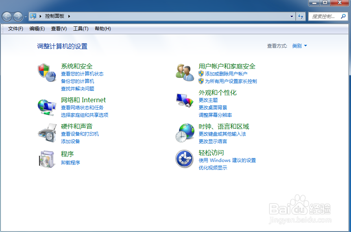
Task: Close the Control Panel window
Action: pos(339,3)
